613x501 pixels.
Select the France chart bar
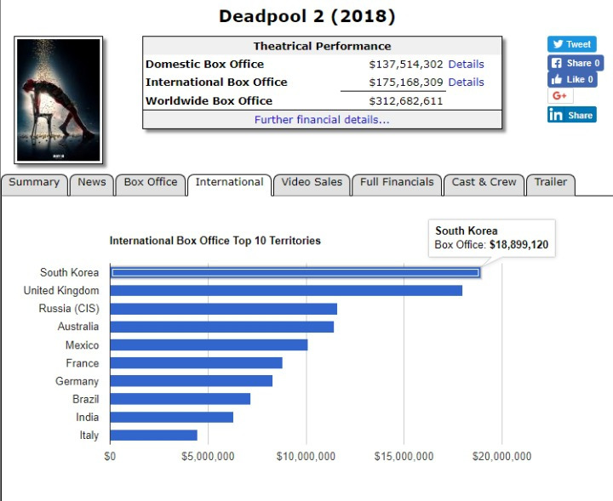tap(197, 362)
